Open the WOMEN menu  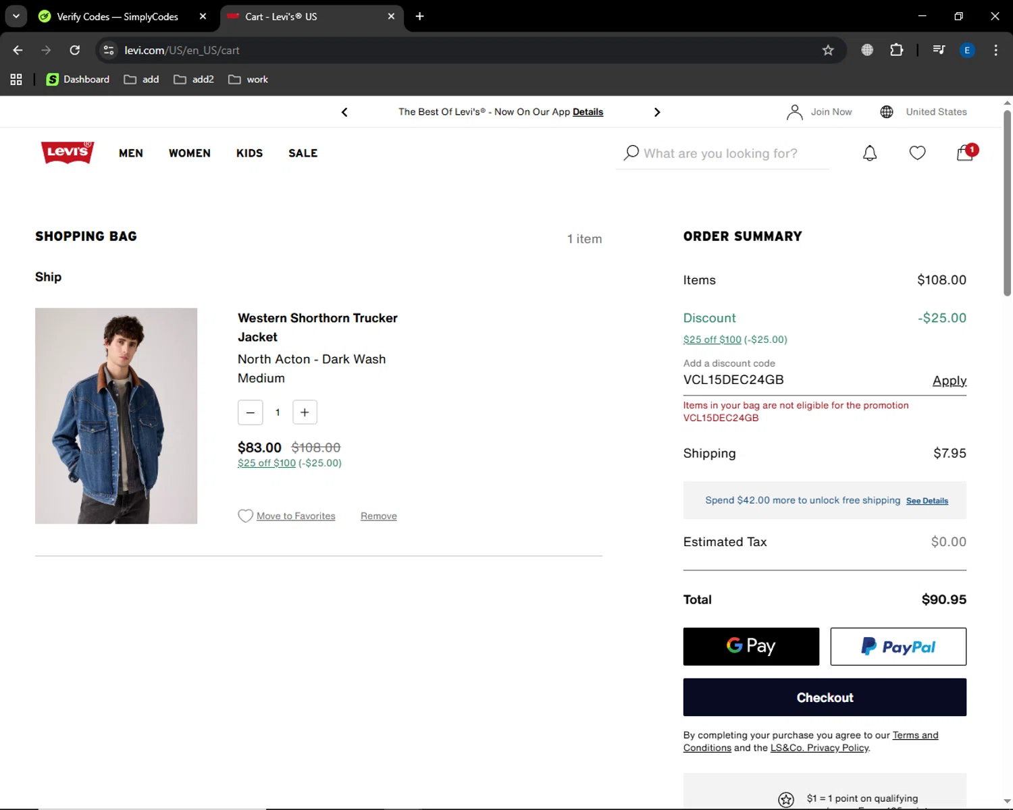pyautogui.click(x=190, y=153)
